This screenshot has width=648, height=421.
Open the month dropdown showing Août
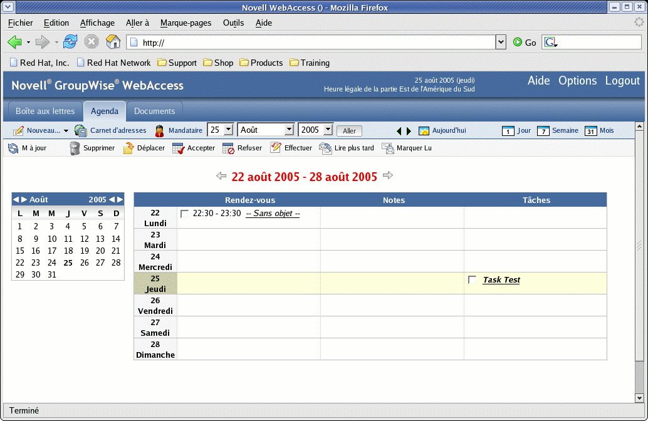click(288, 130)
